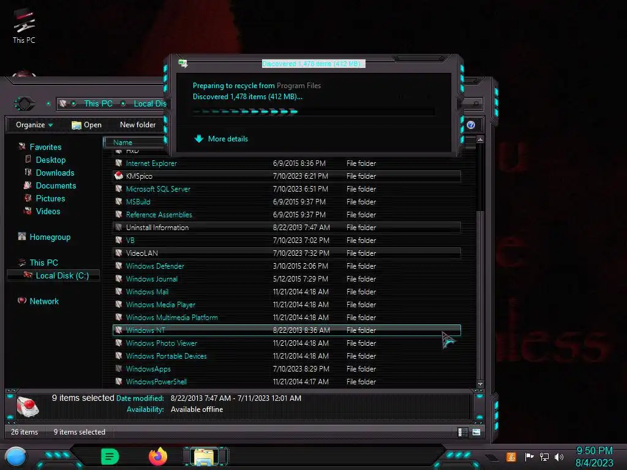
Task: Select Network in navigation pane
Action: [x=44, y=301]
